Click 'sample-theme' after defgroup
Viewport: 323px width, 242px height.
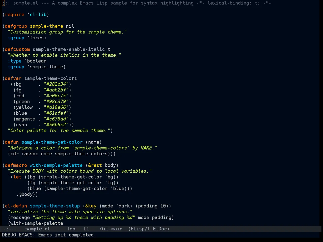pos(47,26)
